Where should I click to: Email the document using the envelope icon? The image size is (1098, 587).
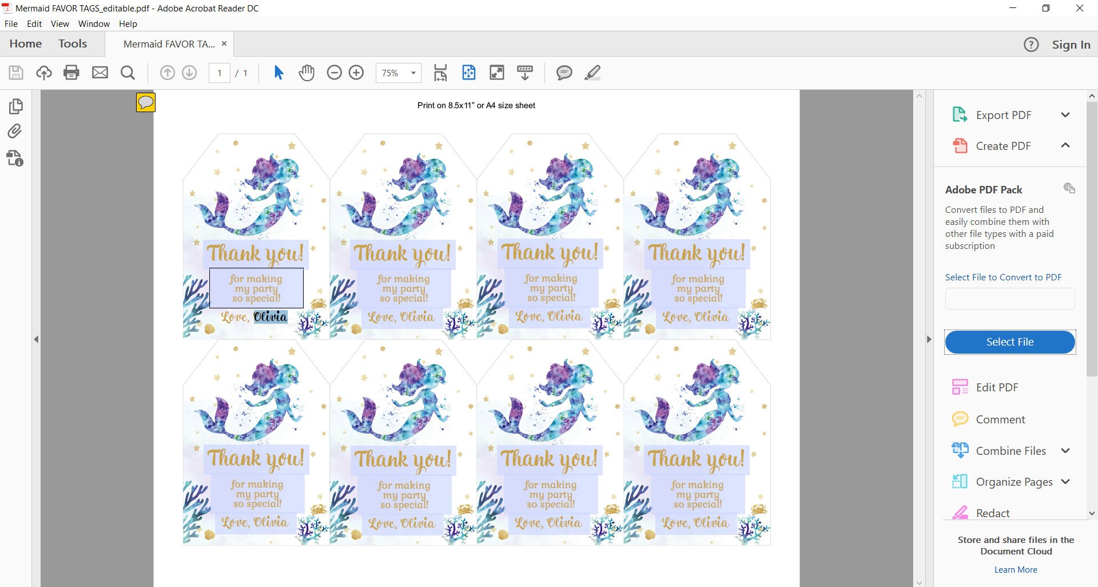click(x=100, y=73)
